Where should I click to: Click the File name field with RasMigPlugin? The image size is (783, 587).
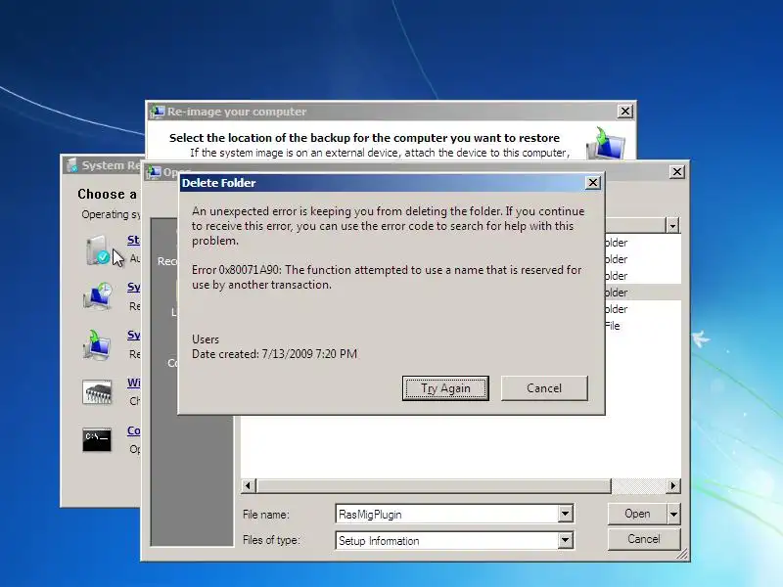447,514
